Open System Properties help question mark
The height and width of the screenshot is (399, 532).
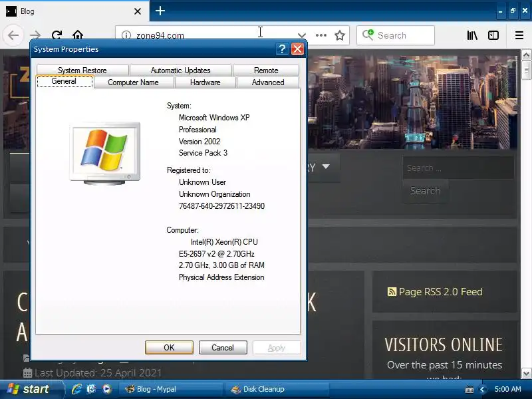pyautogui.click(x=282, y=49)
